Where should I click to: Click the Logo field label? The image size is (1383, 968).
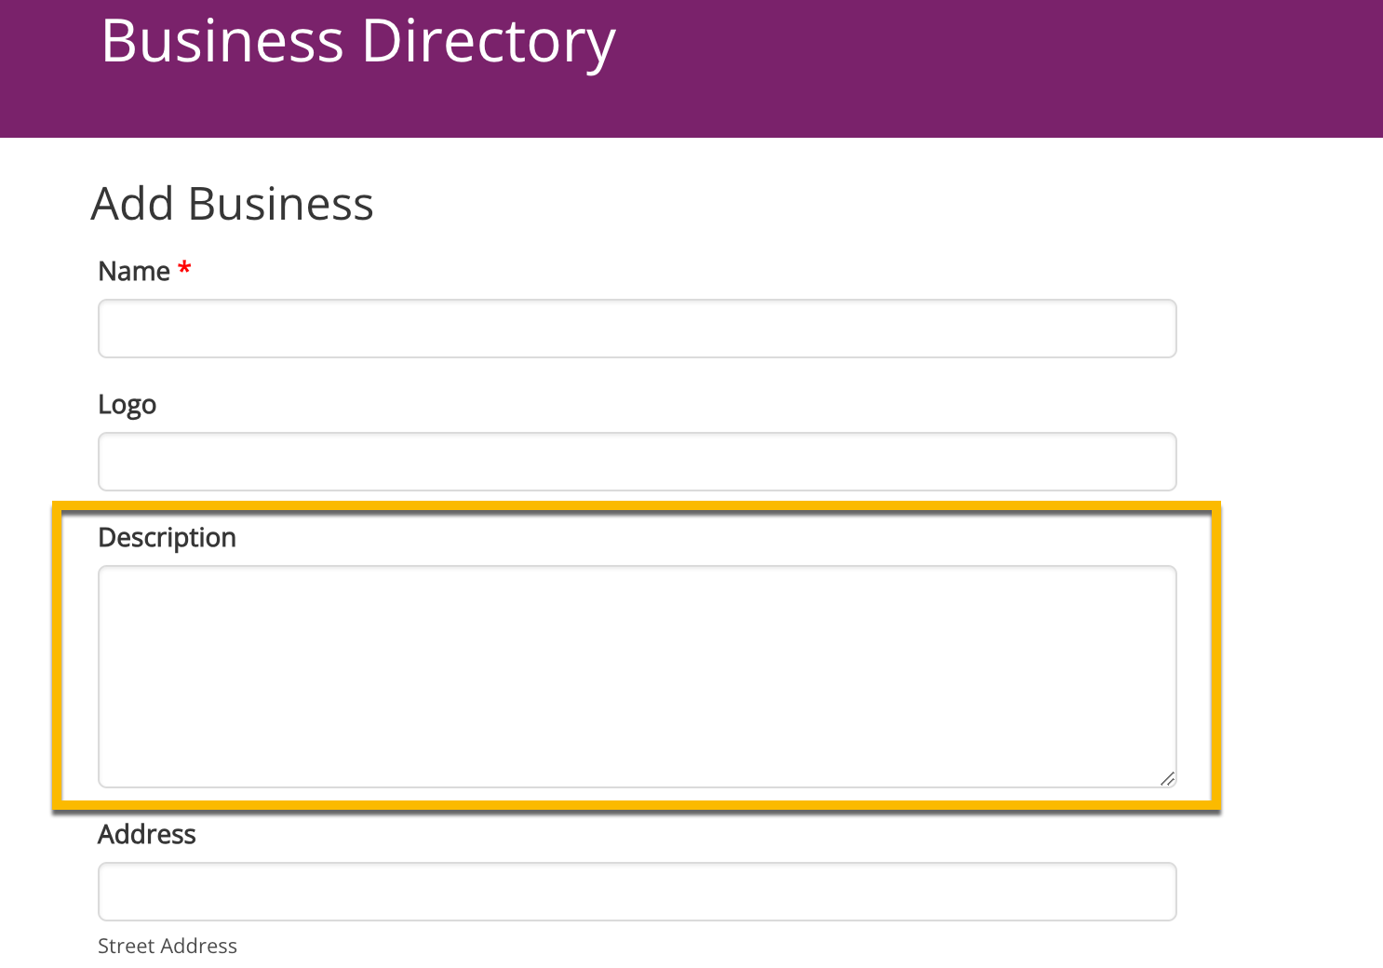127,405
